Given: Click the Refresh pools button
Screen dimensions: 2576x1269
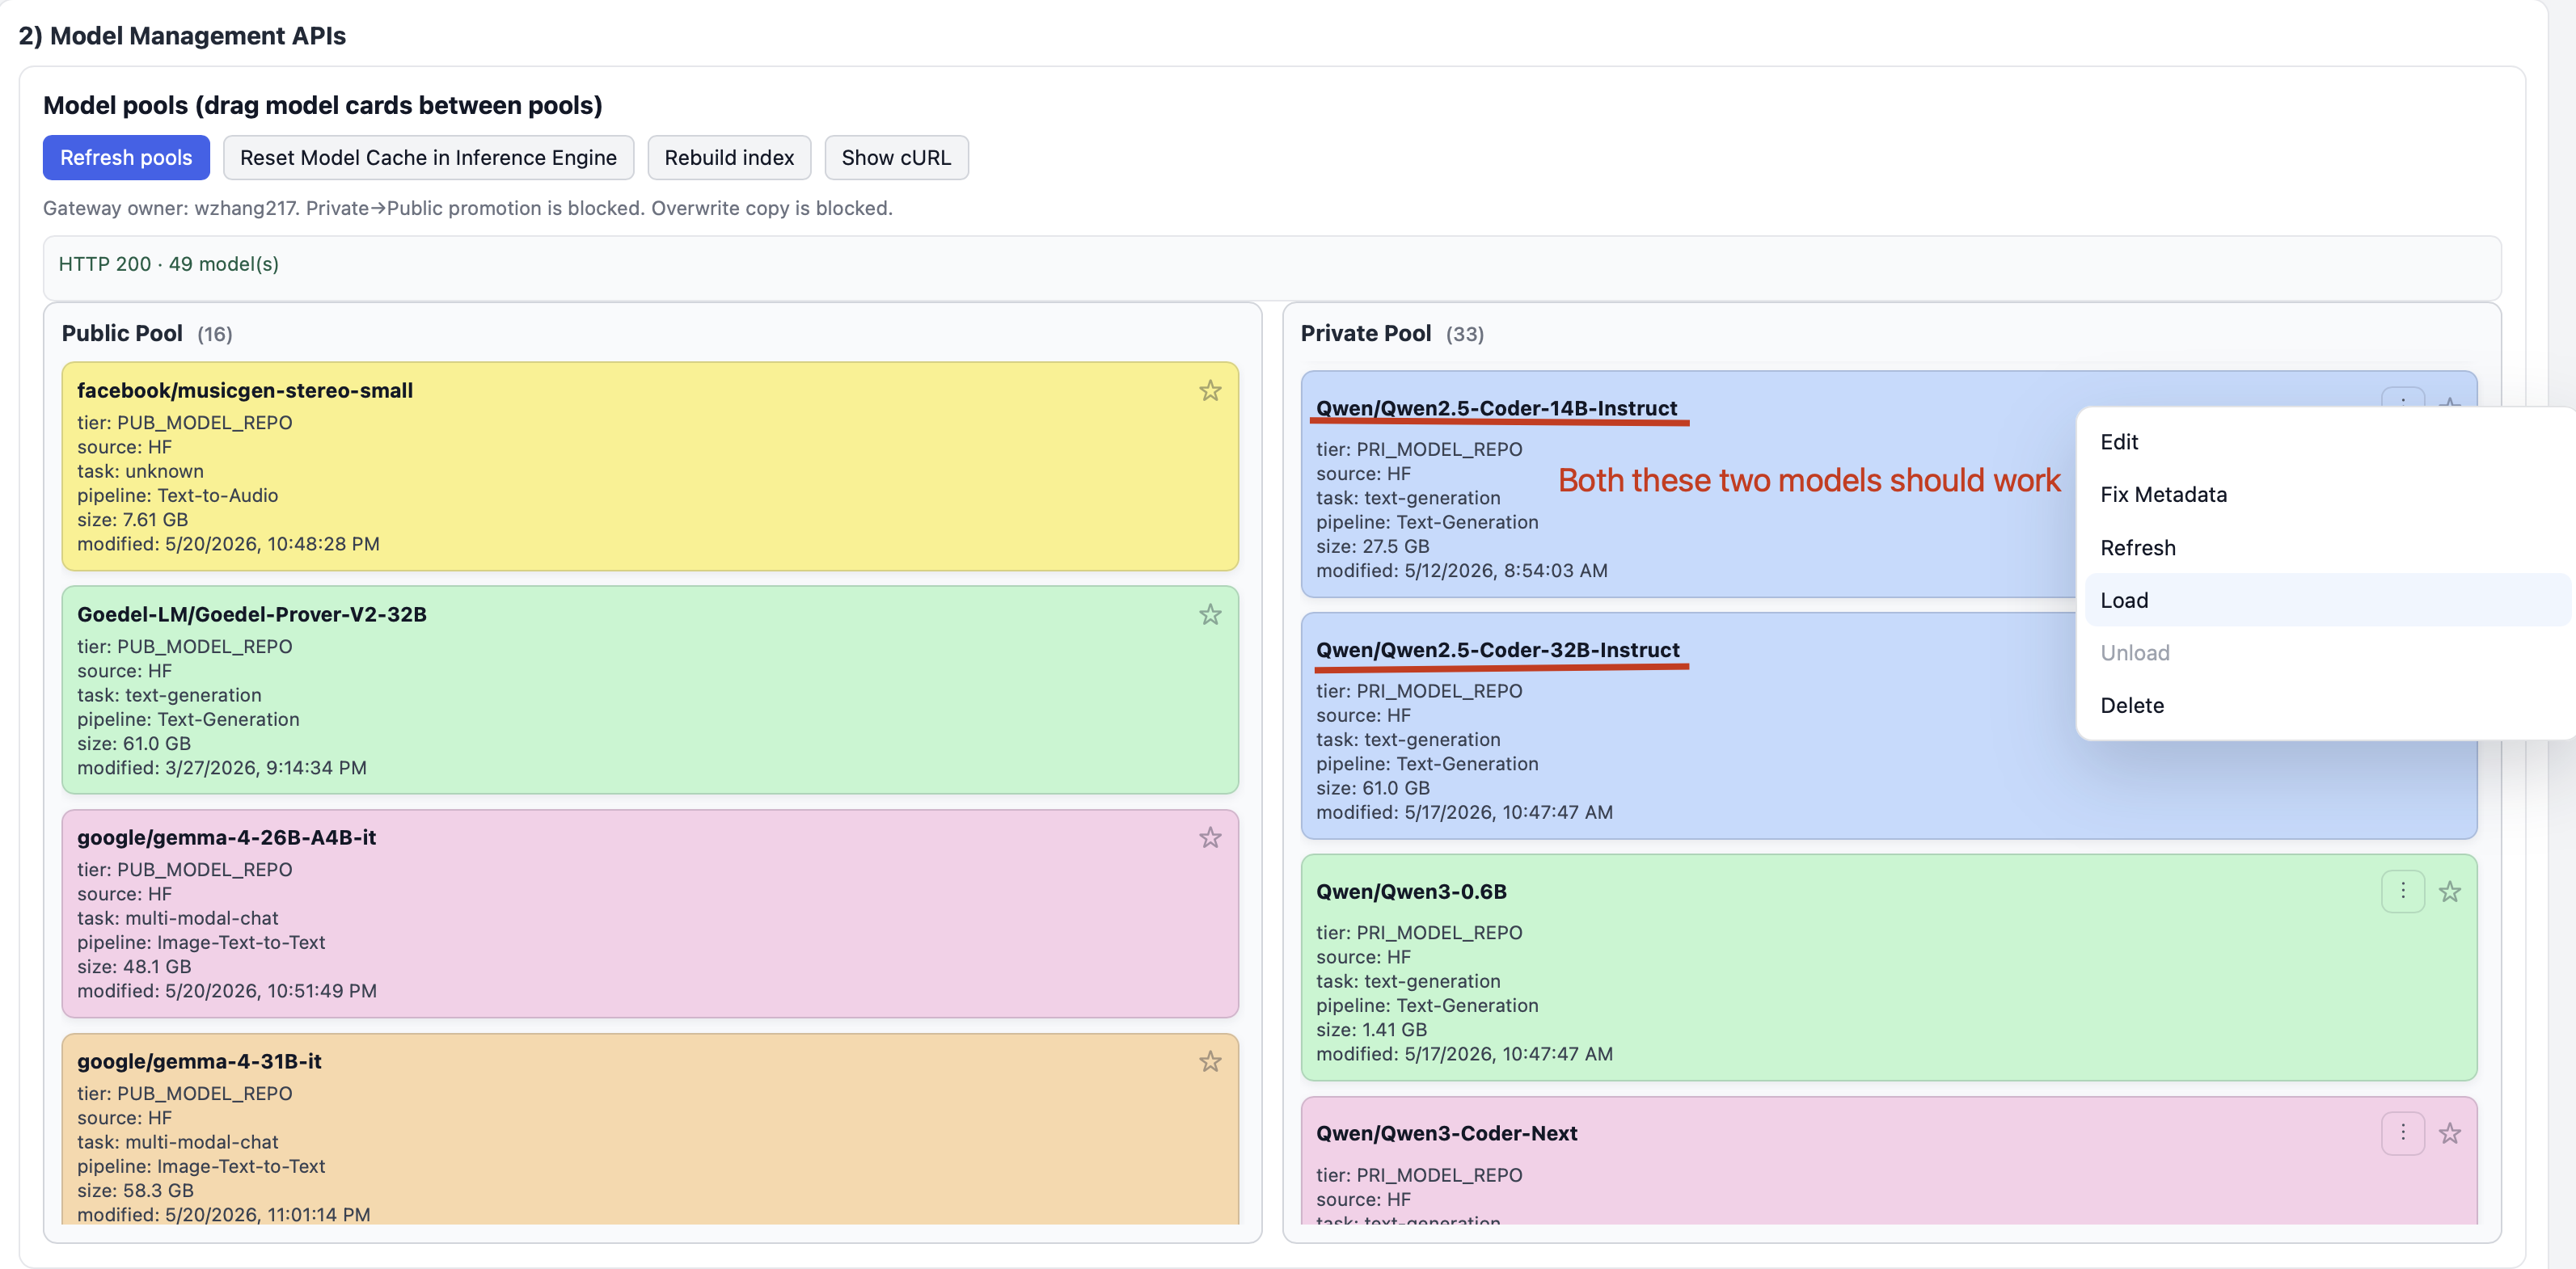Looking at the screenshot, I should coord(126,158).
